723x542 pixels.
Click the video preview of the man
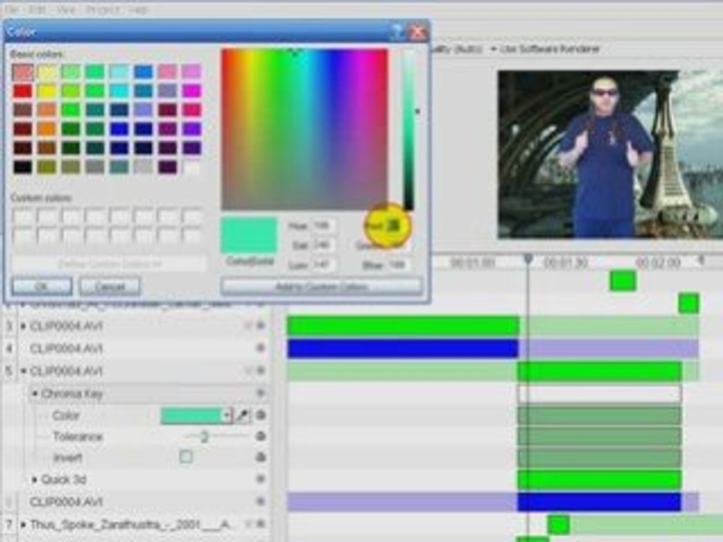point(609,155)
